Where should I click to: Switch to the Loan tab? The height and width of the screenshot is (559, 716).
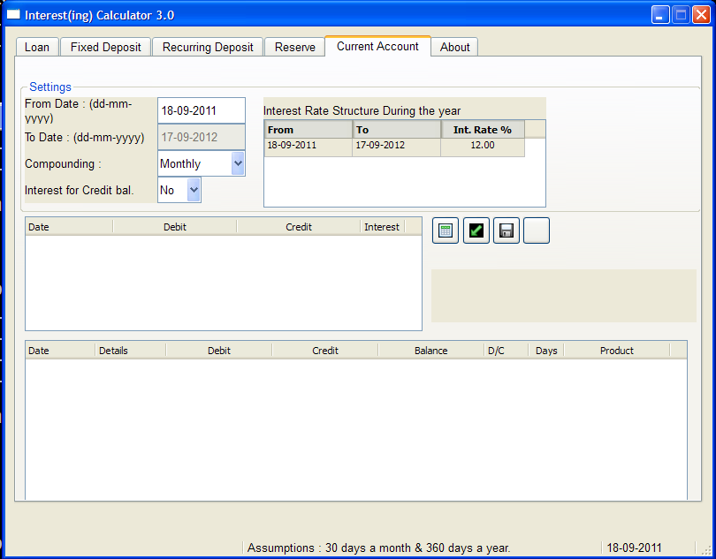[x=37, y=47]
